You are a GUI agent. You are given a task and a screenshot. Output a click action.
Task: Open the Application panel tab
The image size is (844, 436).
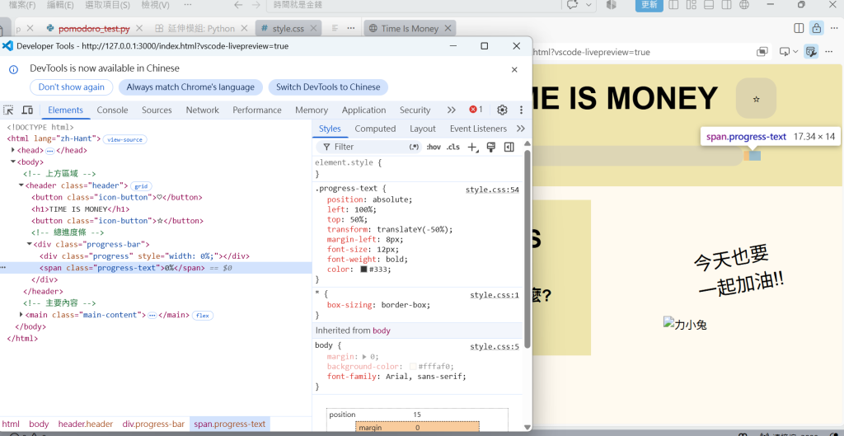(x=363, y=110)
